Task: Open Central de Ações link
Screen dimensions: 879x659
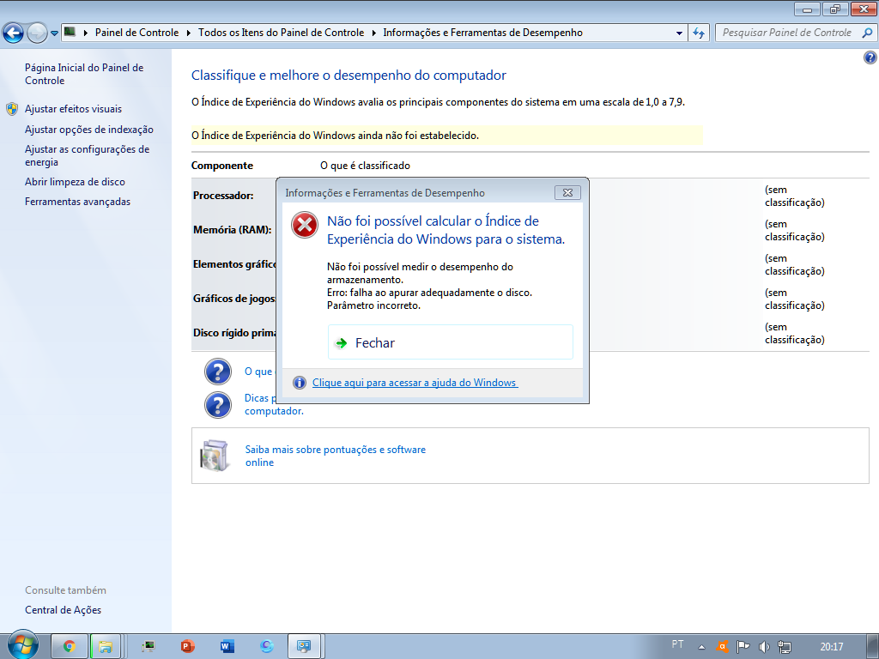Action: point(63,610)
